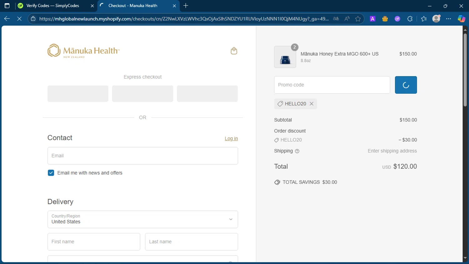469x264 pixels.
Task: Click the blue promo apply button
Action: pyautogui.click(x=406, y=85)
